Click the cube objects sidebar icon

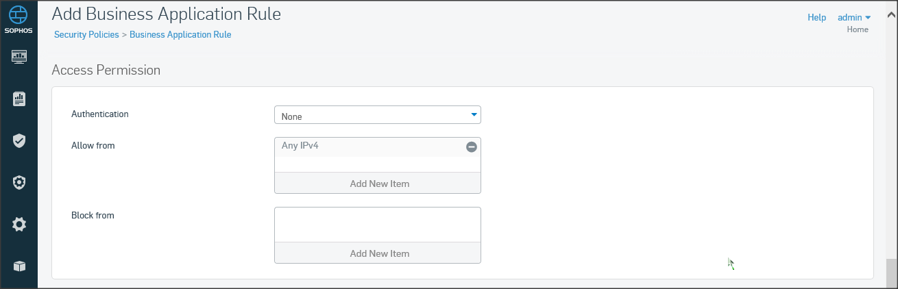[19, 266]
